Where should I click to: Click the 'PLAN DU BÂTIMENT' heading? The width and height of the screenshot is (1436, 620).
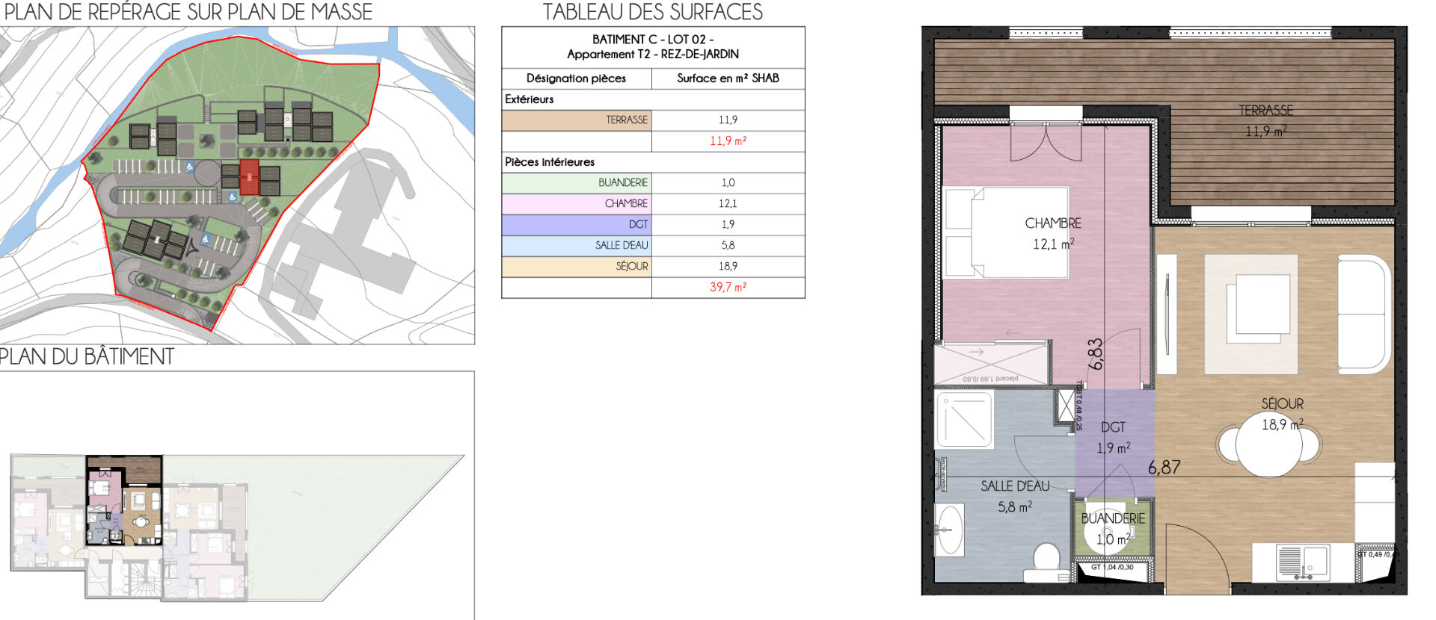tap(88, 357)
